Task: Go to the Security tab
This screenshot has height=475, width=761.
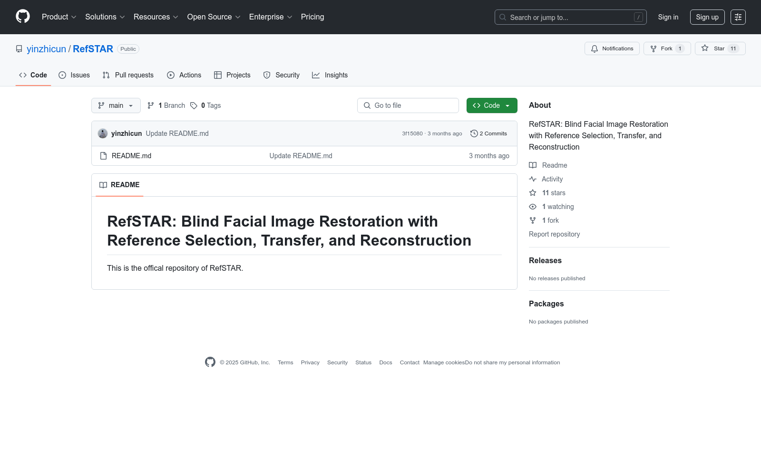Action: pos(282,75)
